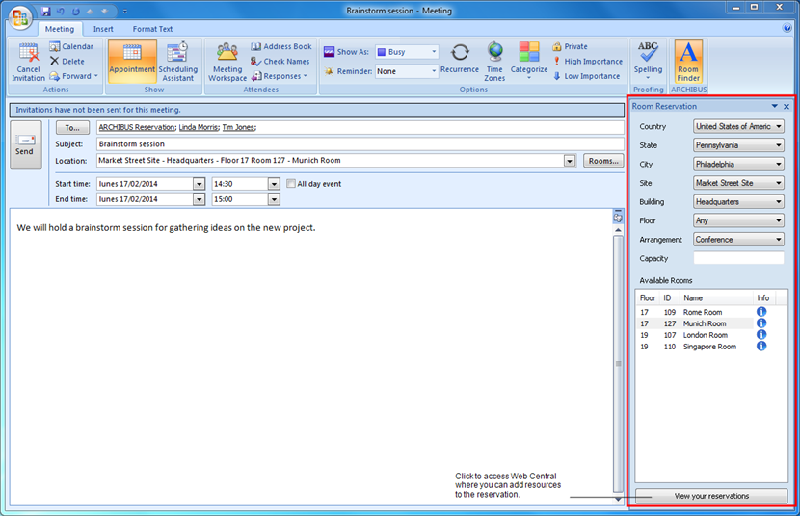Open the Address Book

point(280,46)
